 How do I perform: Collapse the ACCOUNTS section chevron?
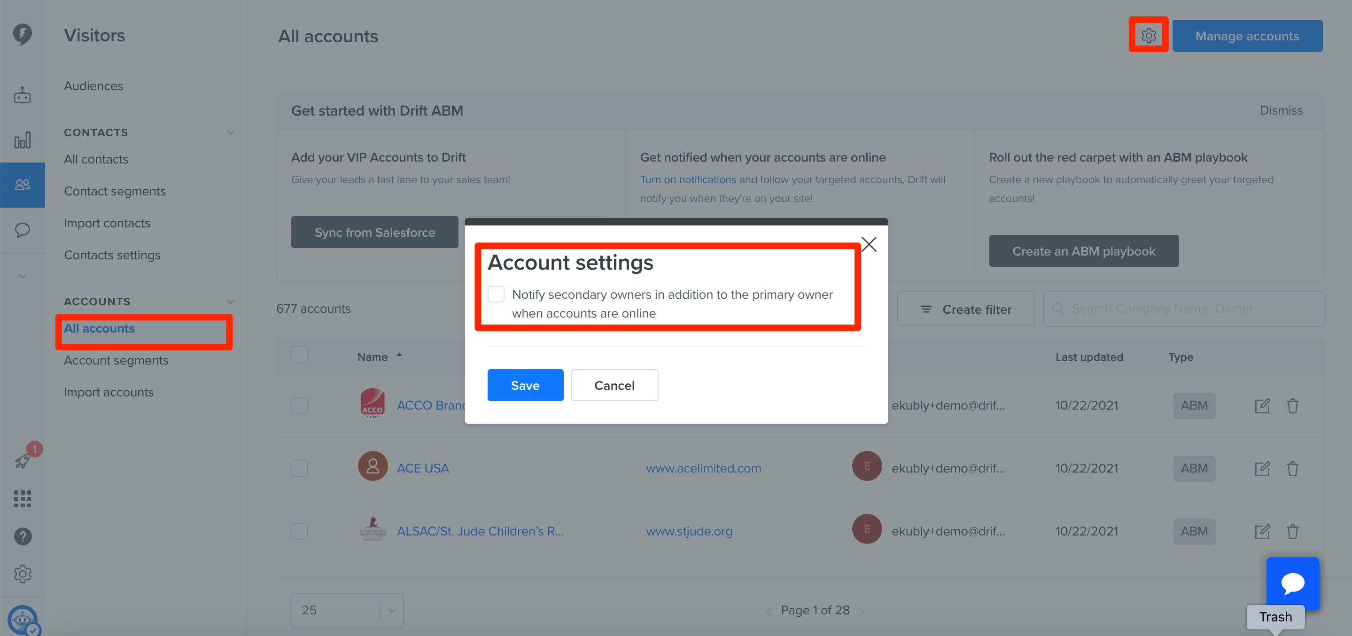tap(231, 301)
